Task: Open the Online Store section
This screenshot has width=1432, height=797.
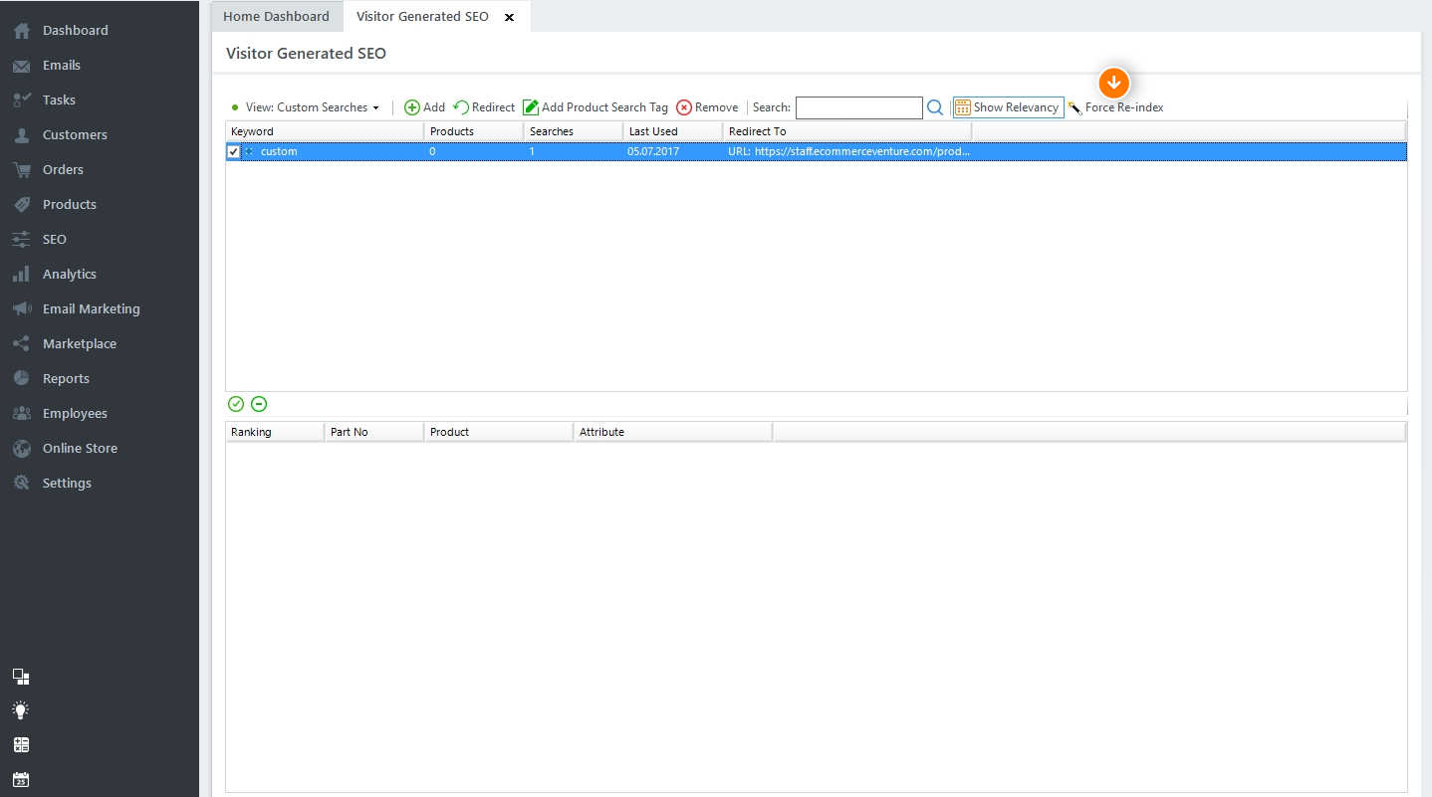Action: click(80, 448)
